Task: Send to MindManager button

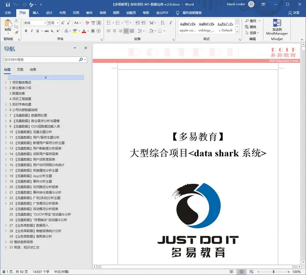Action: pos(277,27)
